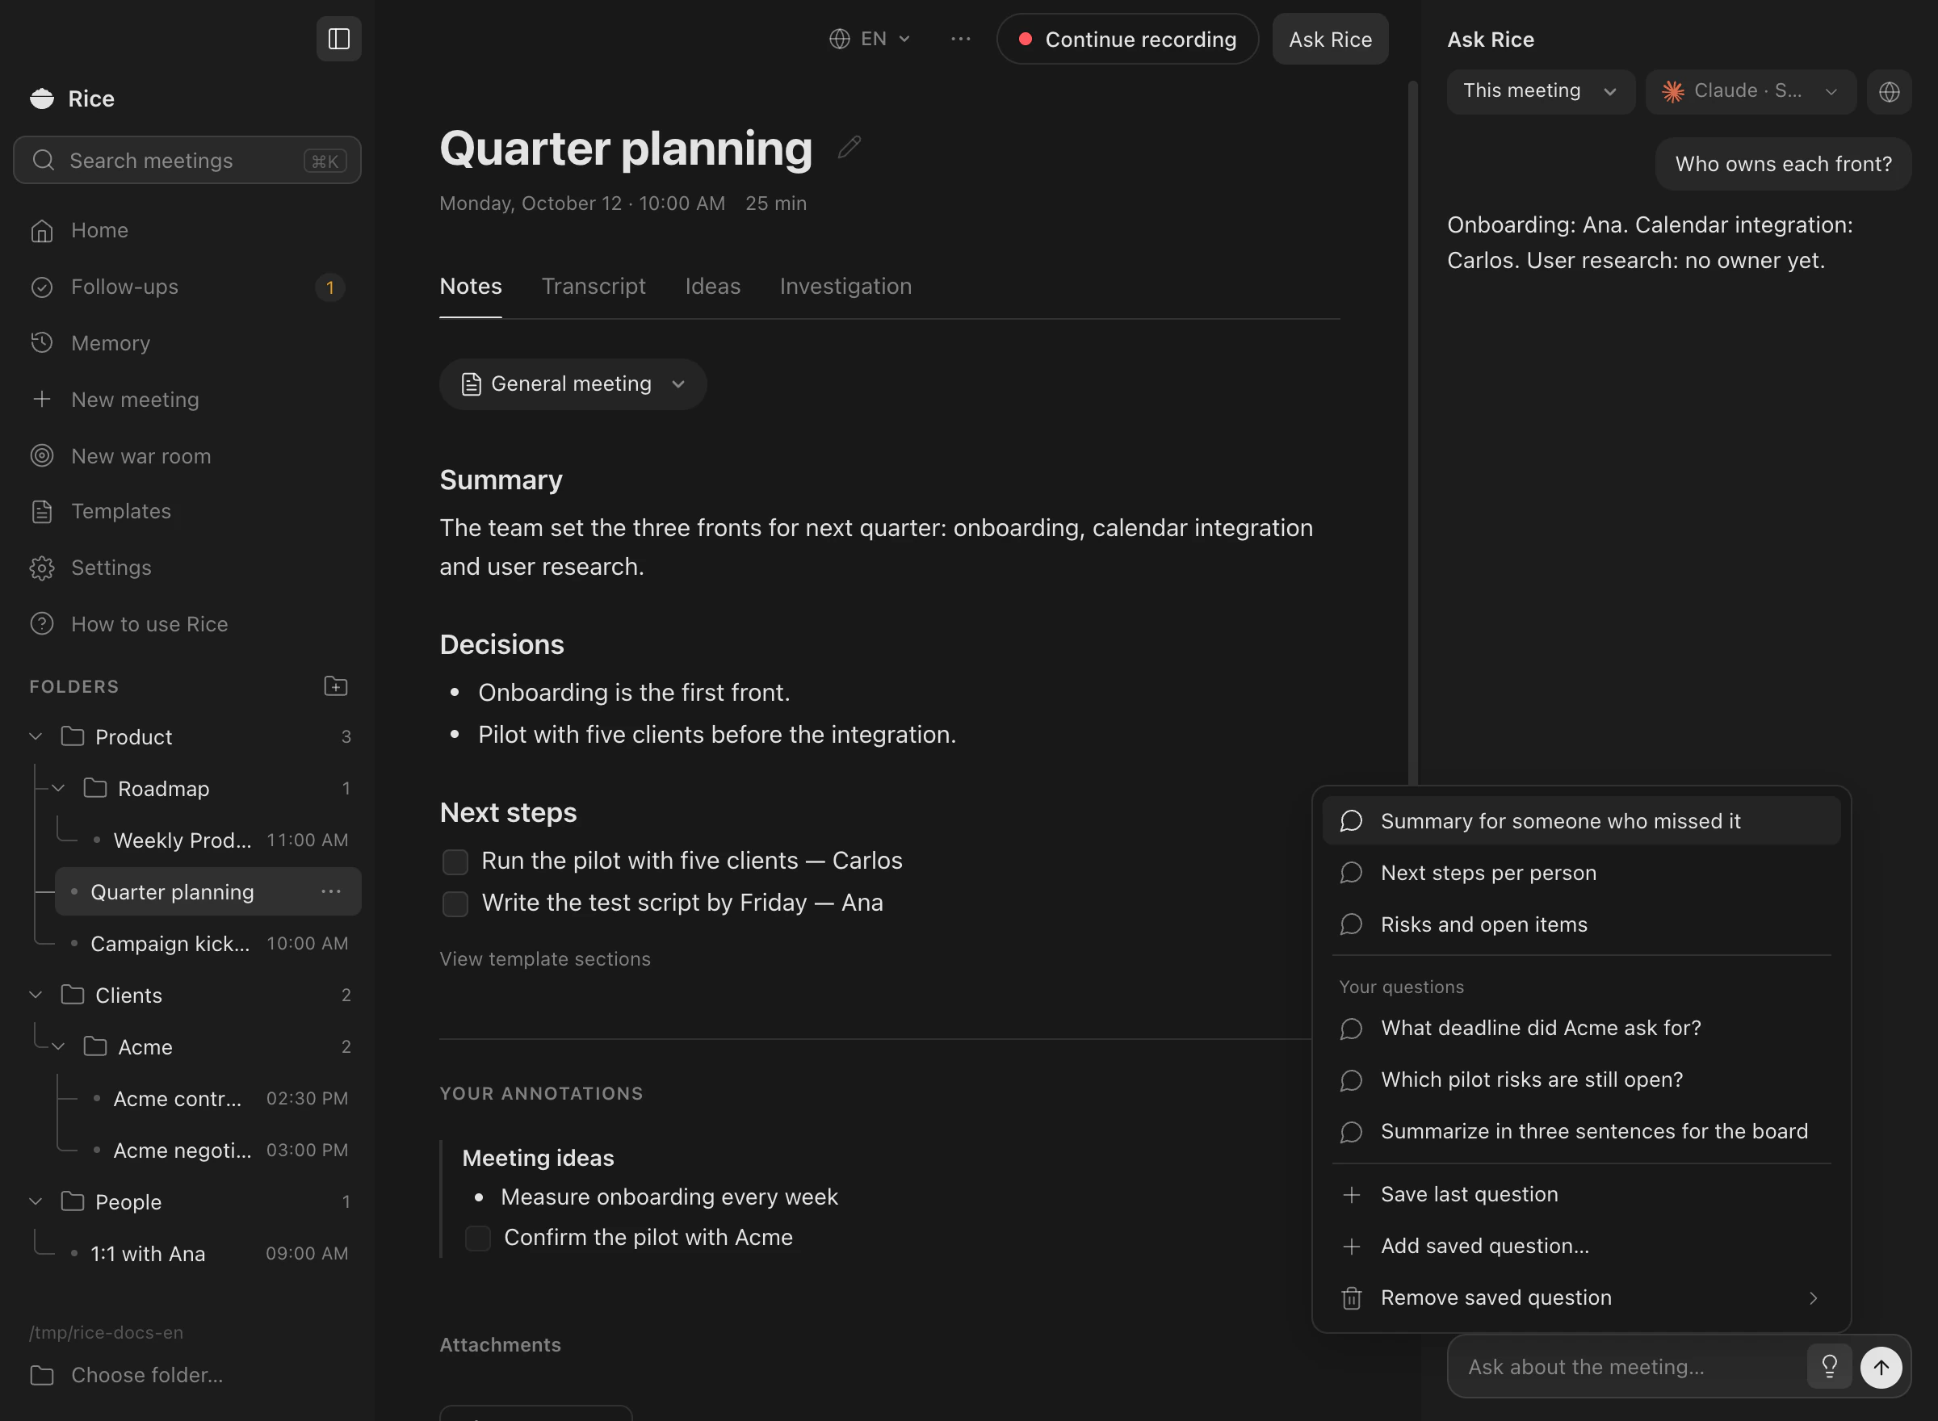Select What deadline did Acme ask for?
Viewport: 1938px width, 1421px height.
point(1581,1028)
